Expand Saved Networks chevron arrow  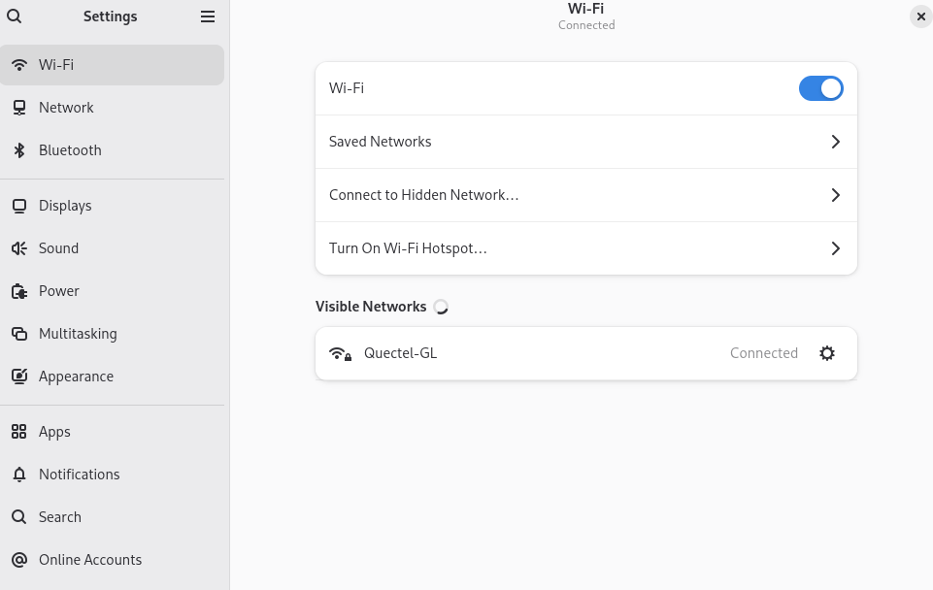pyautogui.click(x=835, y=142)
